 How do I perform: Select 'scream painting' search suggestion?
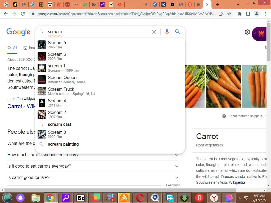[x=110, y=144]
